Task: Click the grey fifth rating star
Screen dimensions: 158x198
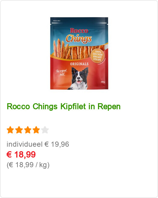Action: click(x=45, y=130)
